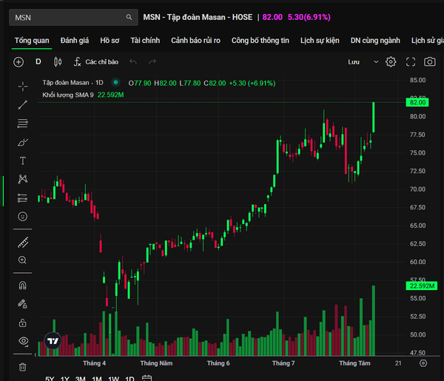The width and height of the screenshot is (444, 381).
Task: Open Các chỉ báo indicators dialog
Action: [x=96, y=61]
